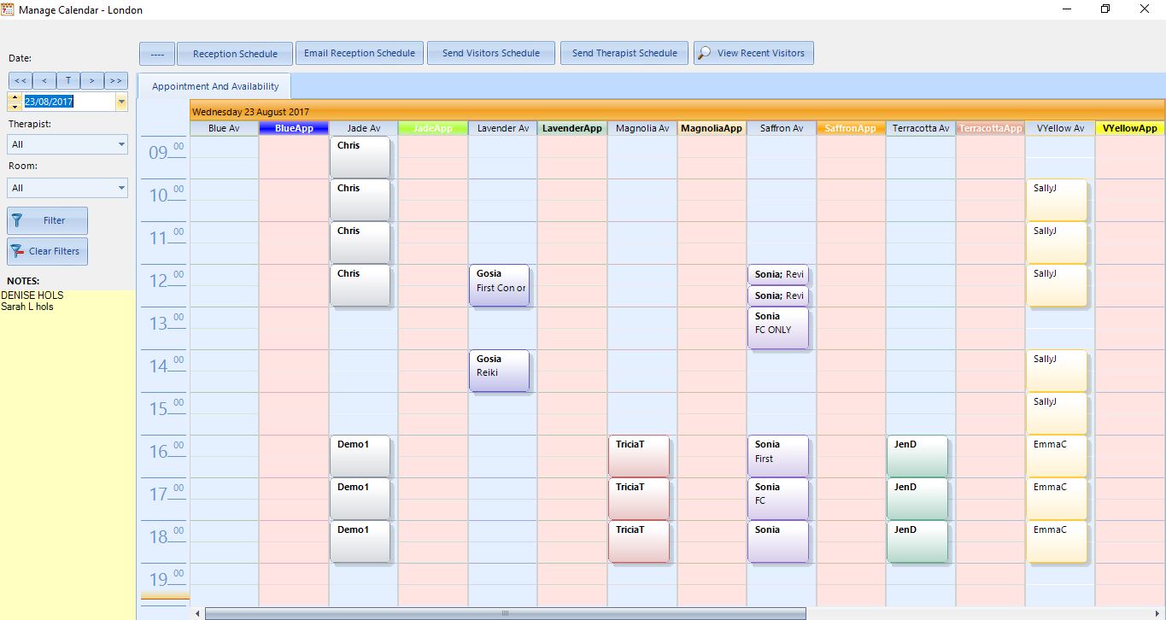Click Send Therapist Schedule button

(x=624, y=53)
